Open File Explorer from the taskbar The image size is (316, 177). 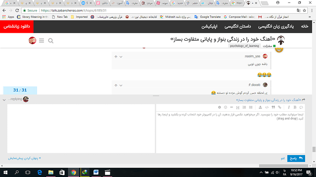click(x=50, y=172)
